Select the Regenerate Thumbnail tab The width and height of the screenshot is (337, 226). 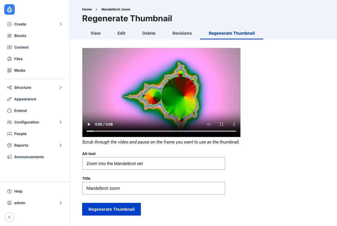coord(232,33)
